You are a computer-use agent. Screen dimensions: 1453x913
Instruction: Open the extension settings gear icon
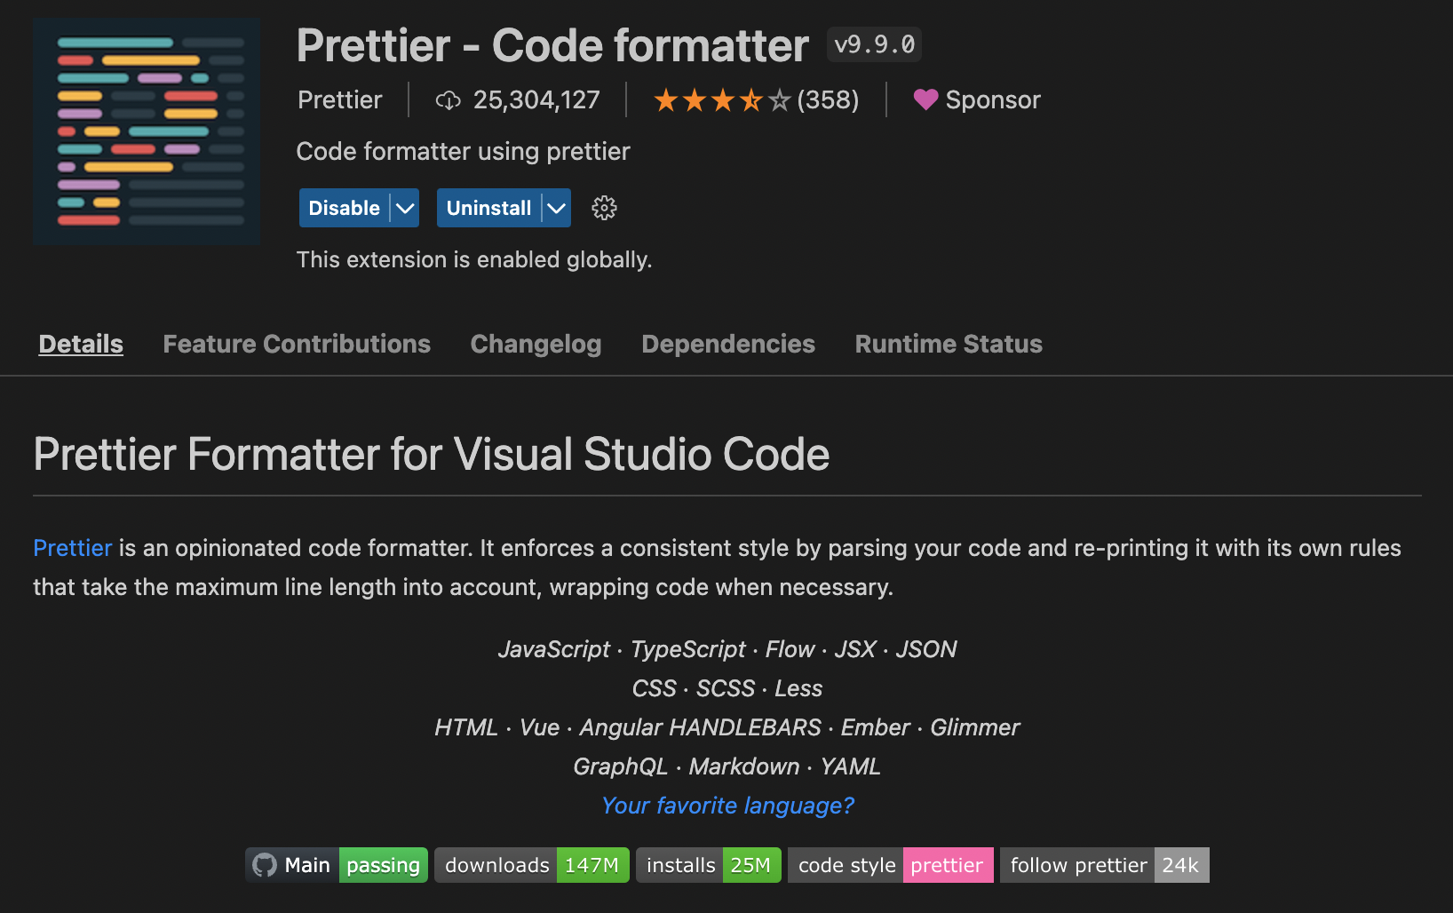[x=604, y=208]
